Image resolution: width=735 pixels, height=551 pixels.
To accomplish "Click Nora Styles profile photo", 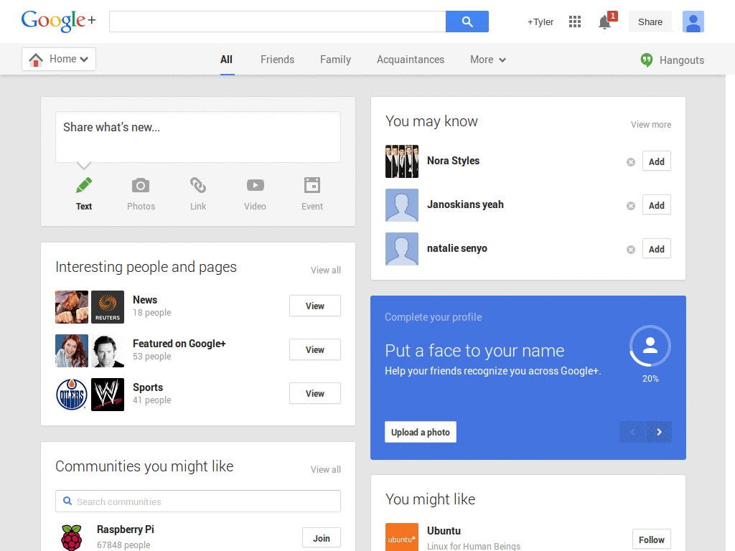I will [402, 161].
